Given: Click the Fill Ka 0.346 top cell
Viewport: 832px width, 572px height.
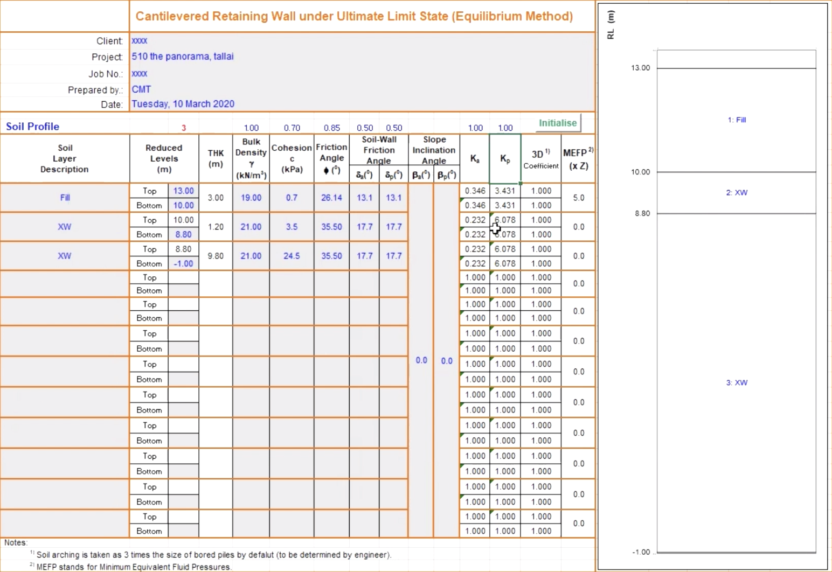Looking at the screenshot, I should click(475, 191).
